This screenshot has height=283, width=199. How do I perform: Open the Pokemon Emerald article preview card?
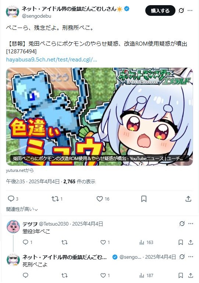[99, 117]
